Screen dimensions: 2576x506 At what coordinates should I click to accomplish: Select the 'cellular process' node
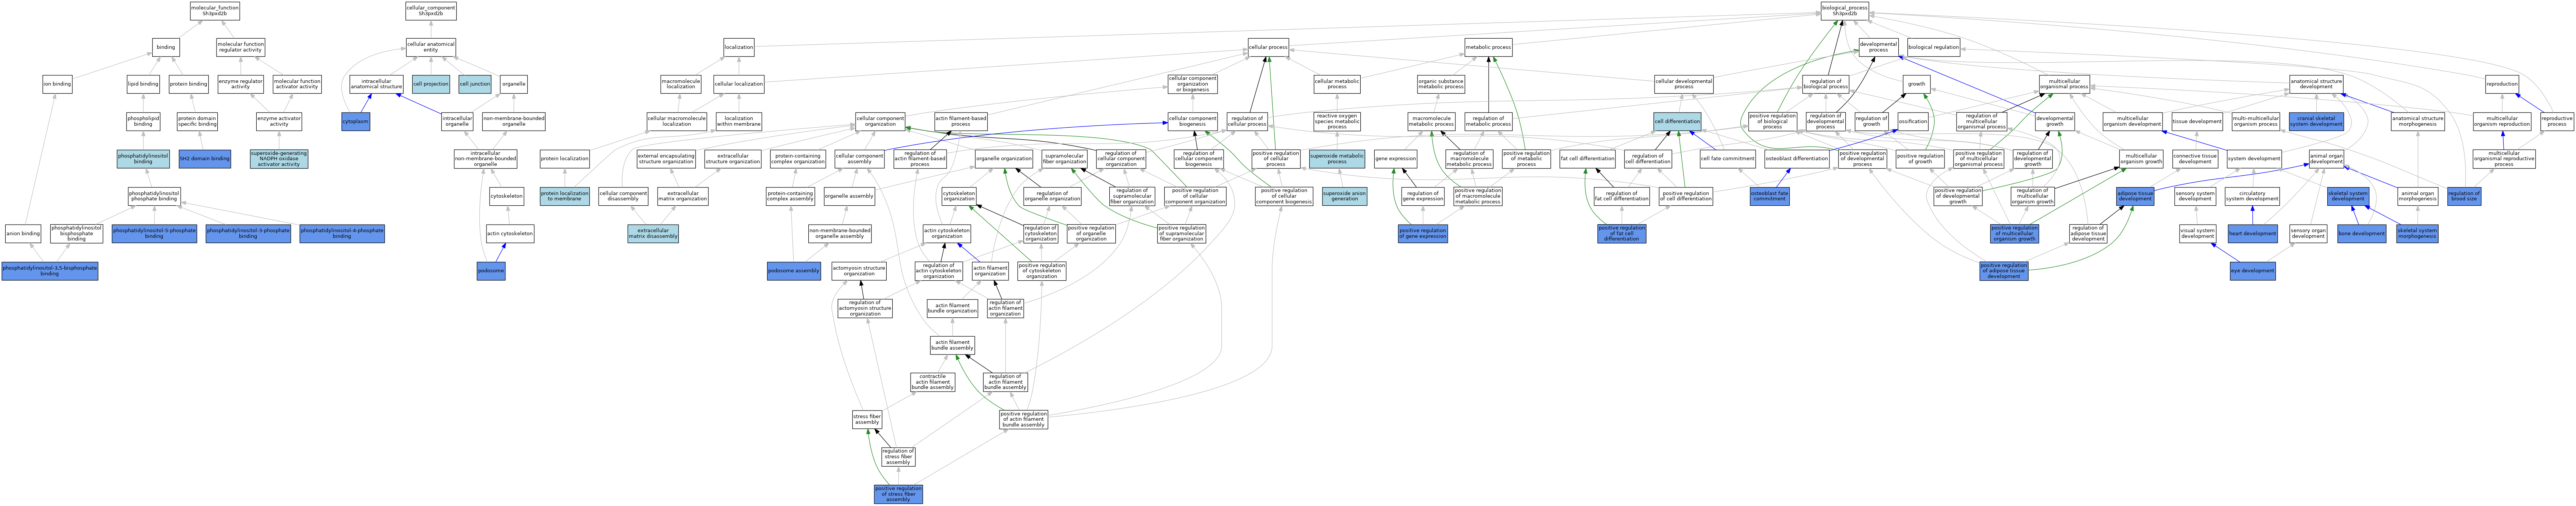pos(1268,47)
